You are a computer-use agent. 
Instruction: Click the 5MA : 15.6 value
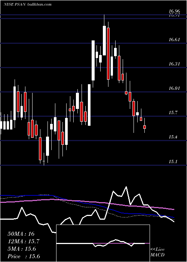click(22, 249)
